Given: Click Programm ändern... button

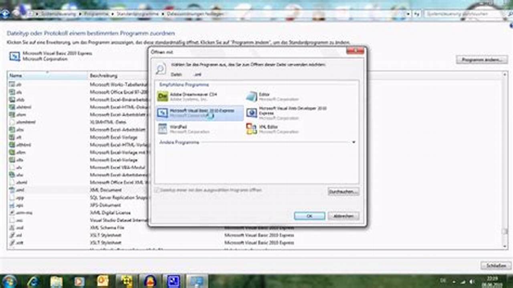Looking at the screenshot, I should tap(482, 60).
